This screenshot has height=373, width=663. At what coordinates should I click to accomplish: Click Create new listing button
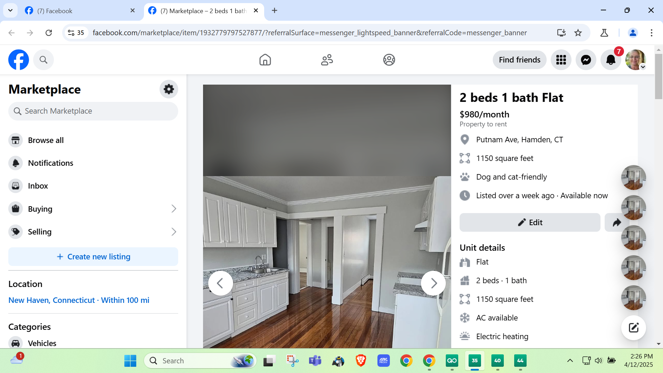click(x=93, y=257)
